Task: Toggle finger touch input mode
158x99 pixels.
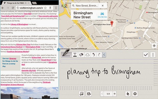Action: coord(128,94)
